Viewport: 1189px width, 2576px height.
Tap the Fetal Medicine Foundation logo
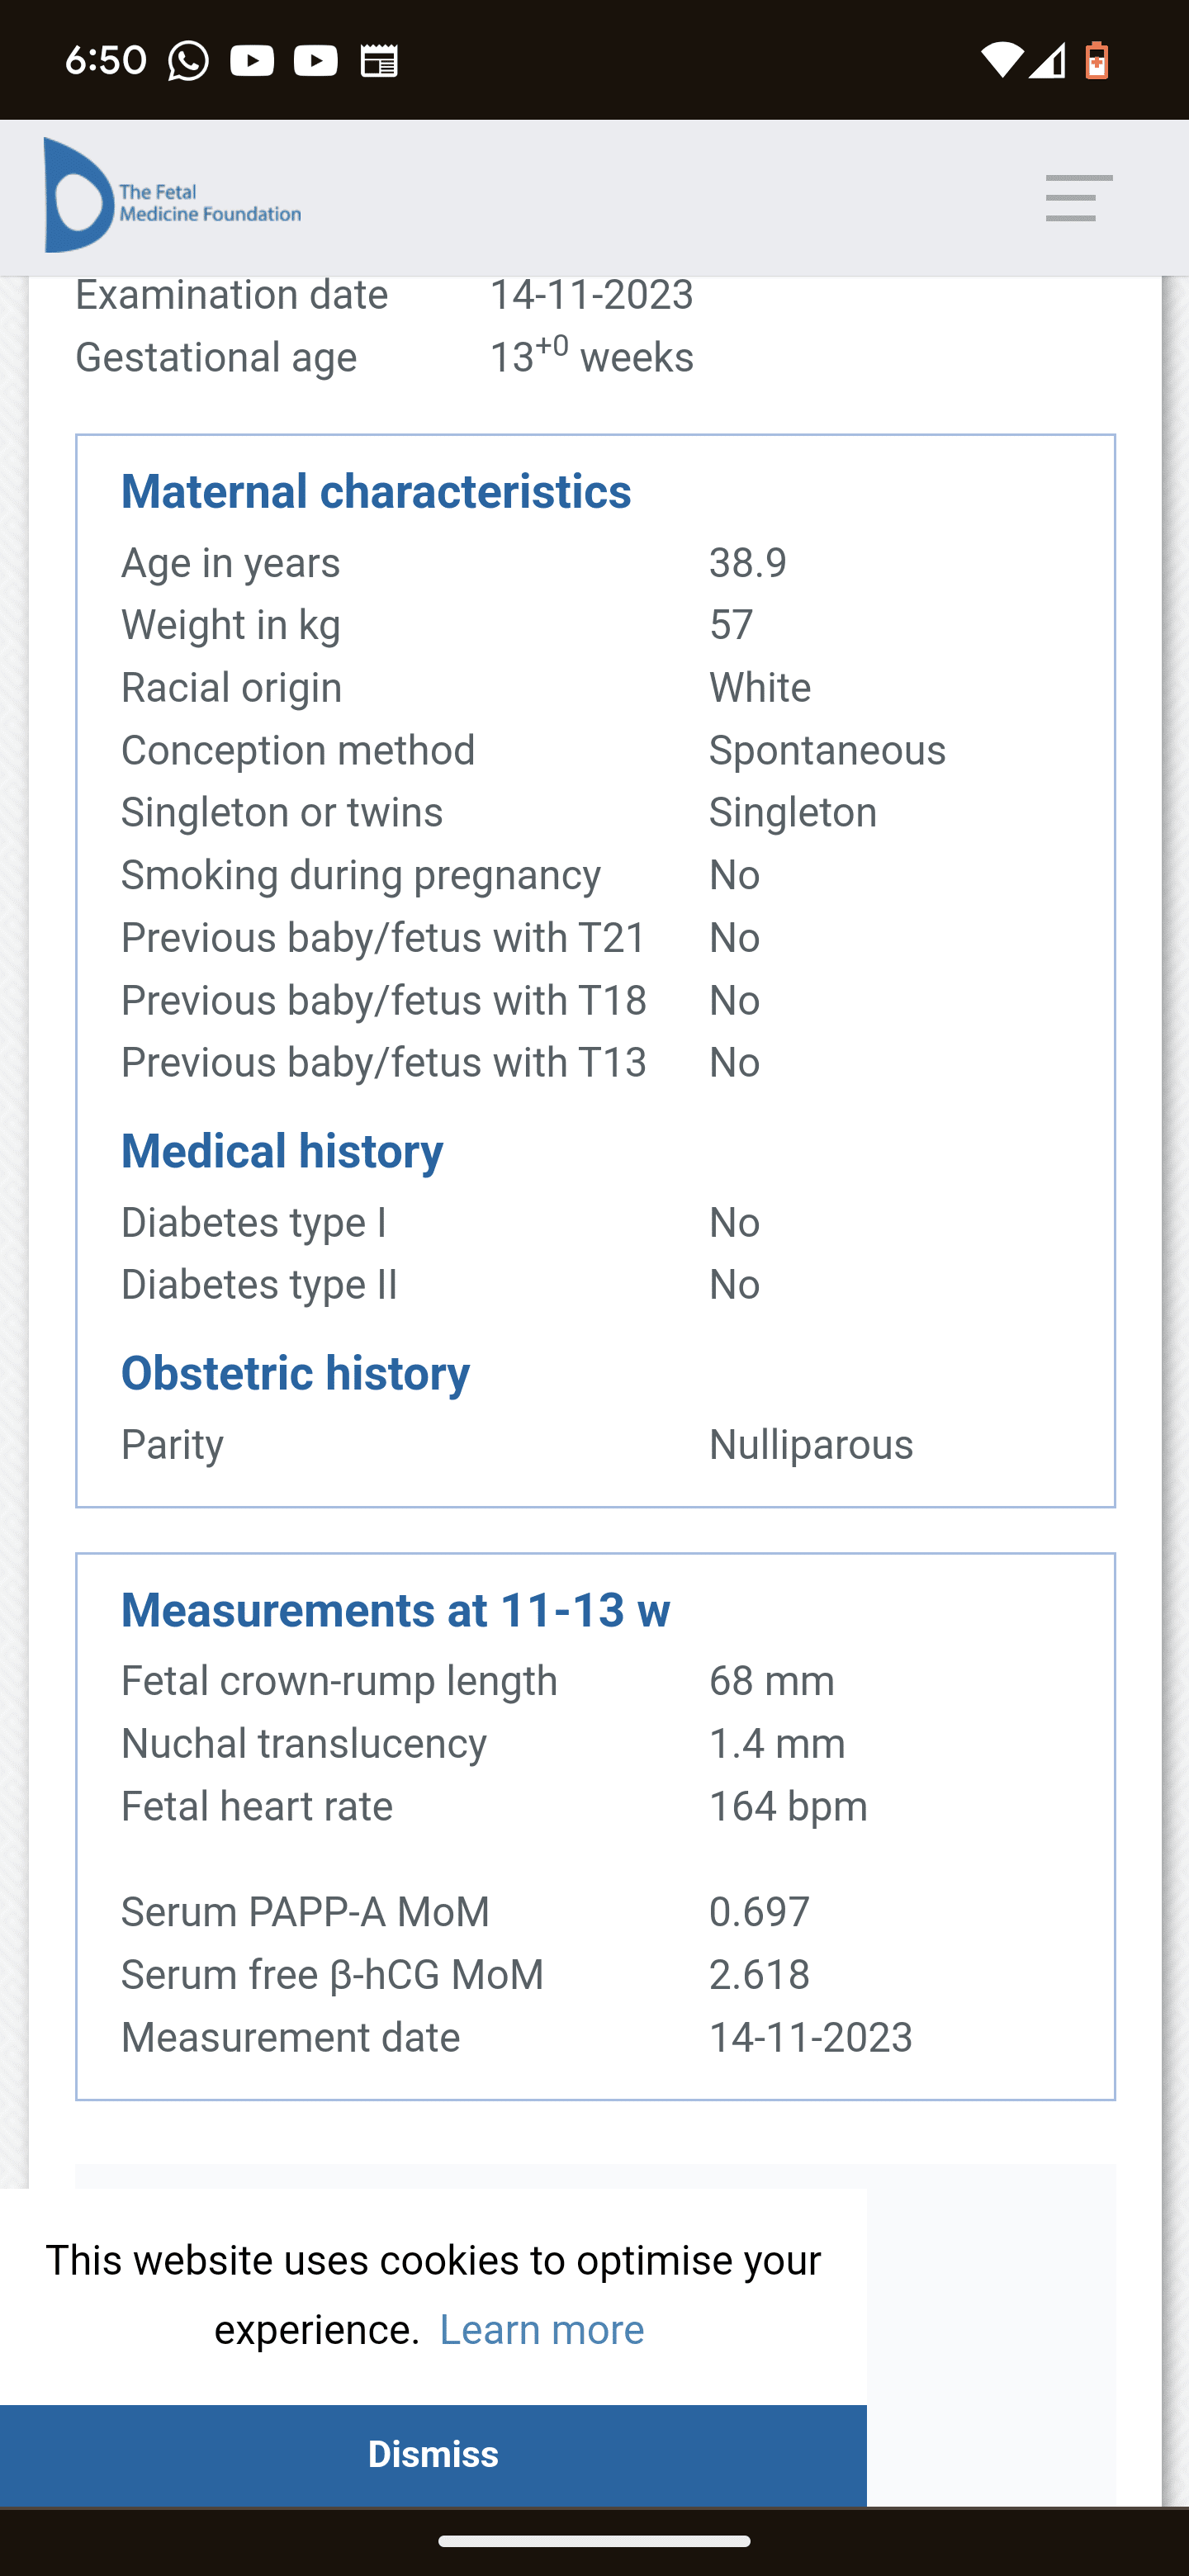click(x=172, y=196)
